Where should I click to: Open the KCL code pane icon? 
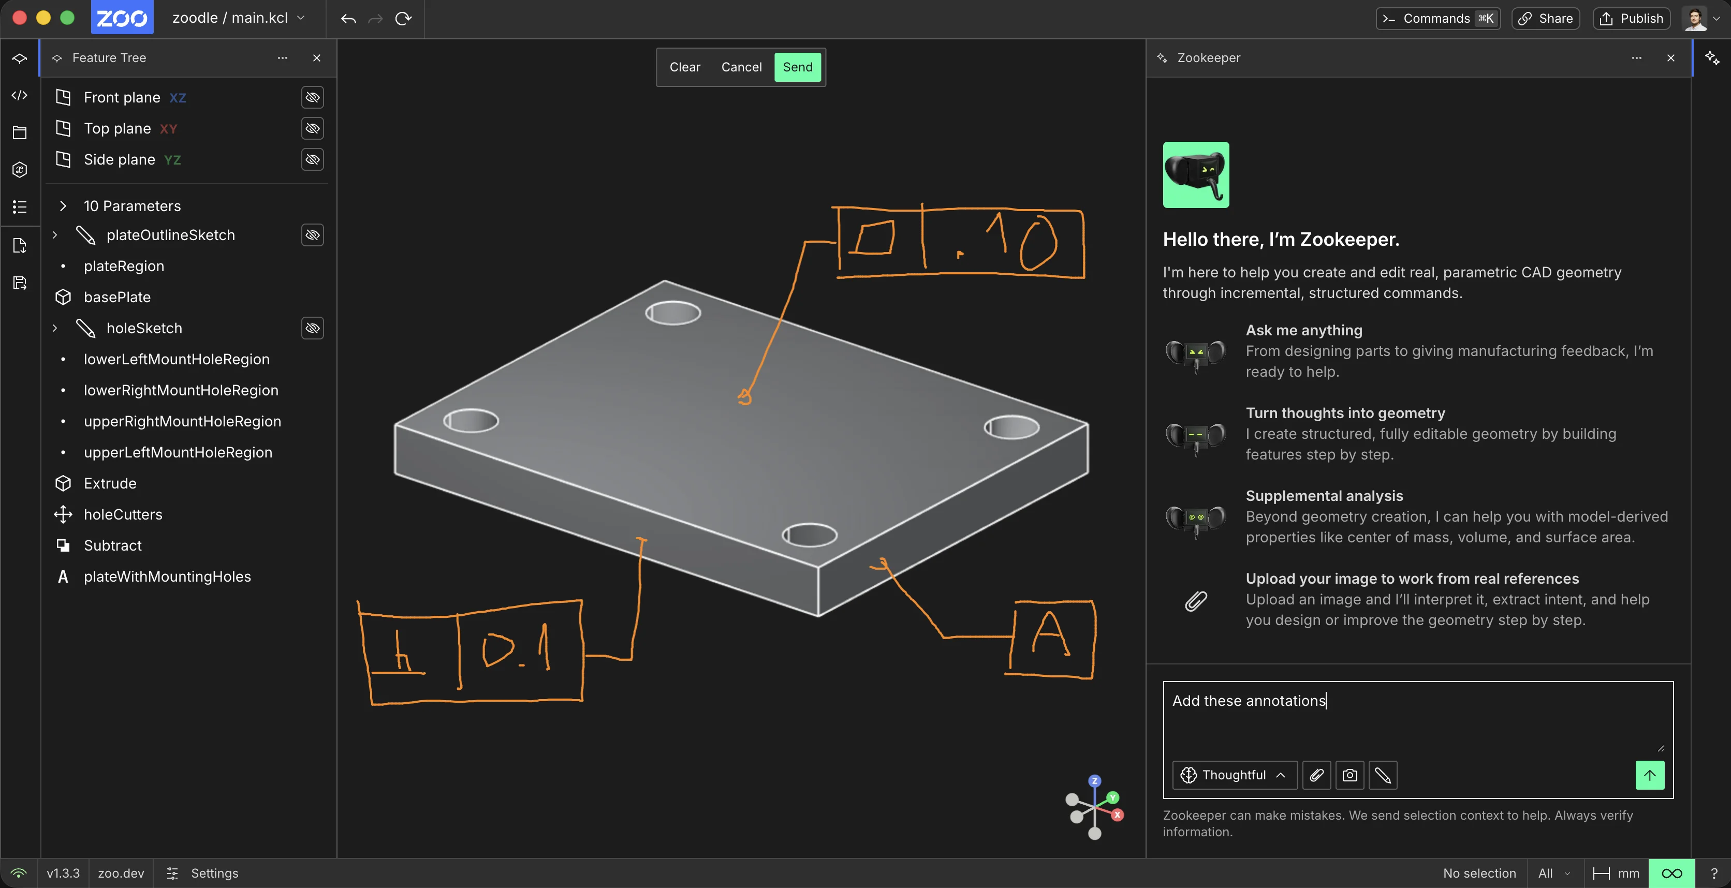point(20,95)
